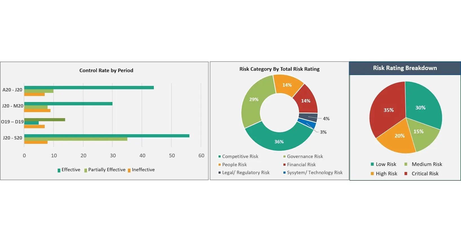Click the Partially Effective legend entry
This screenshot has height=242, width=461.
pos(105,170)
